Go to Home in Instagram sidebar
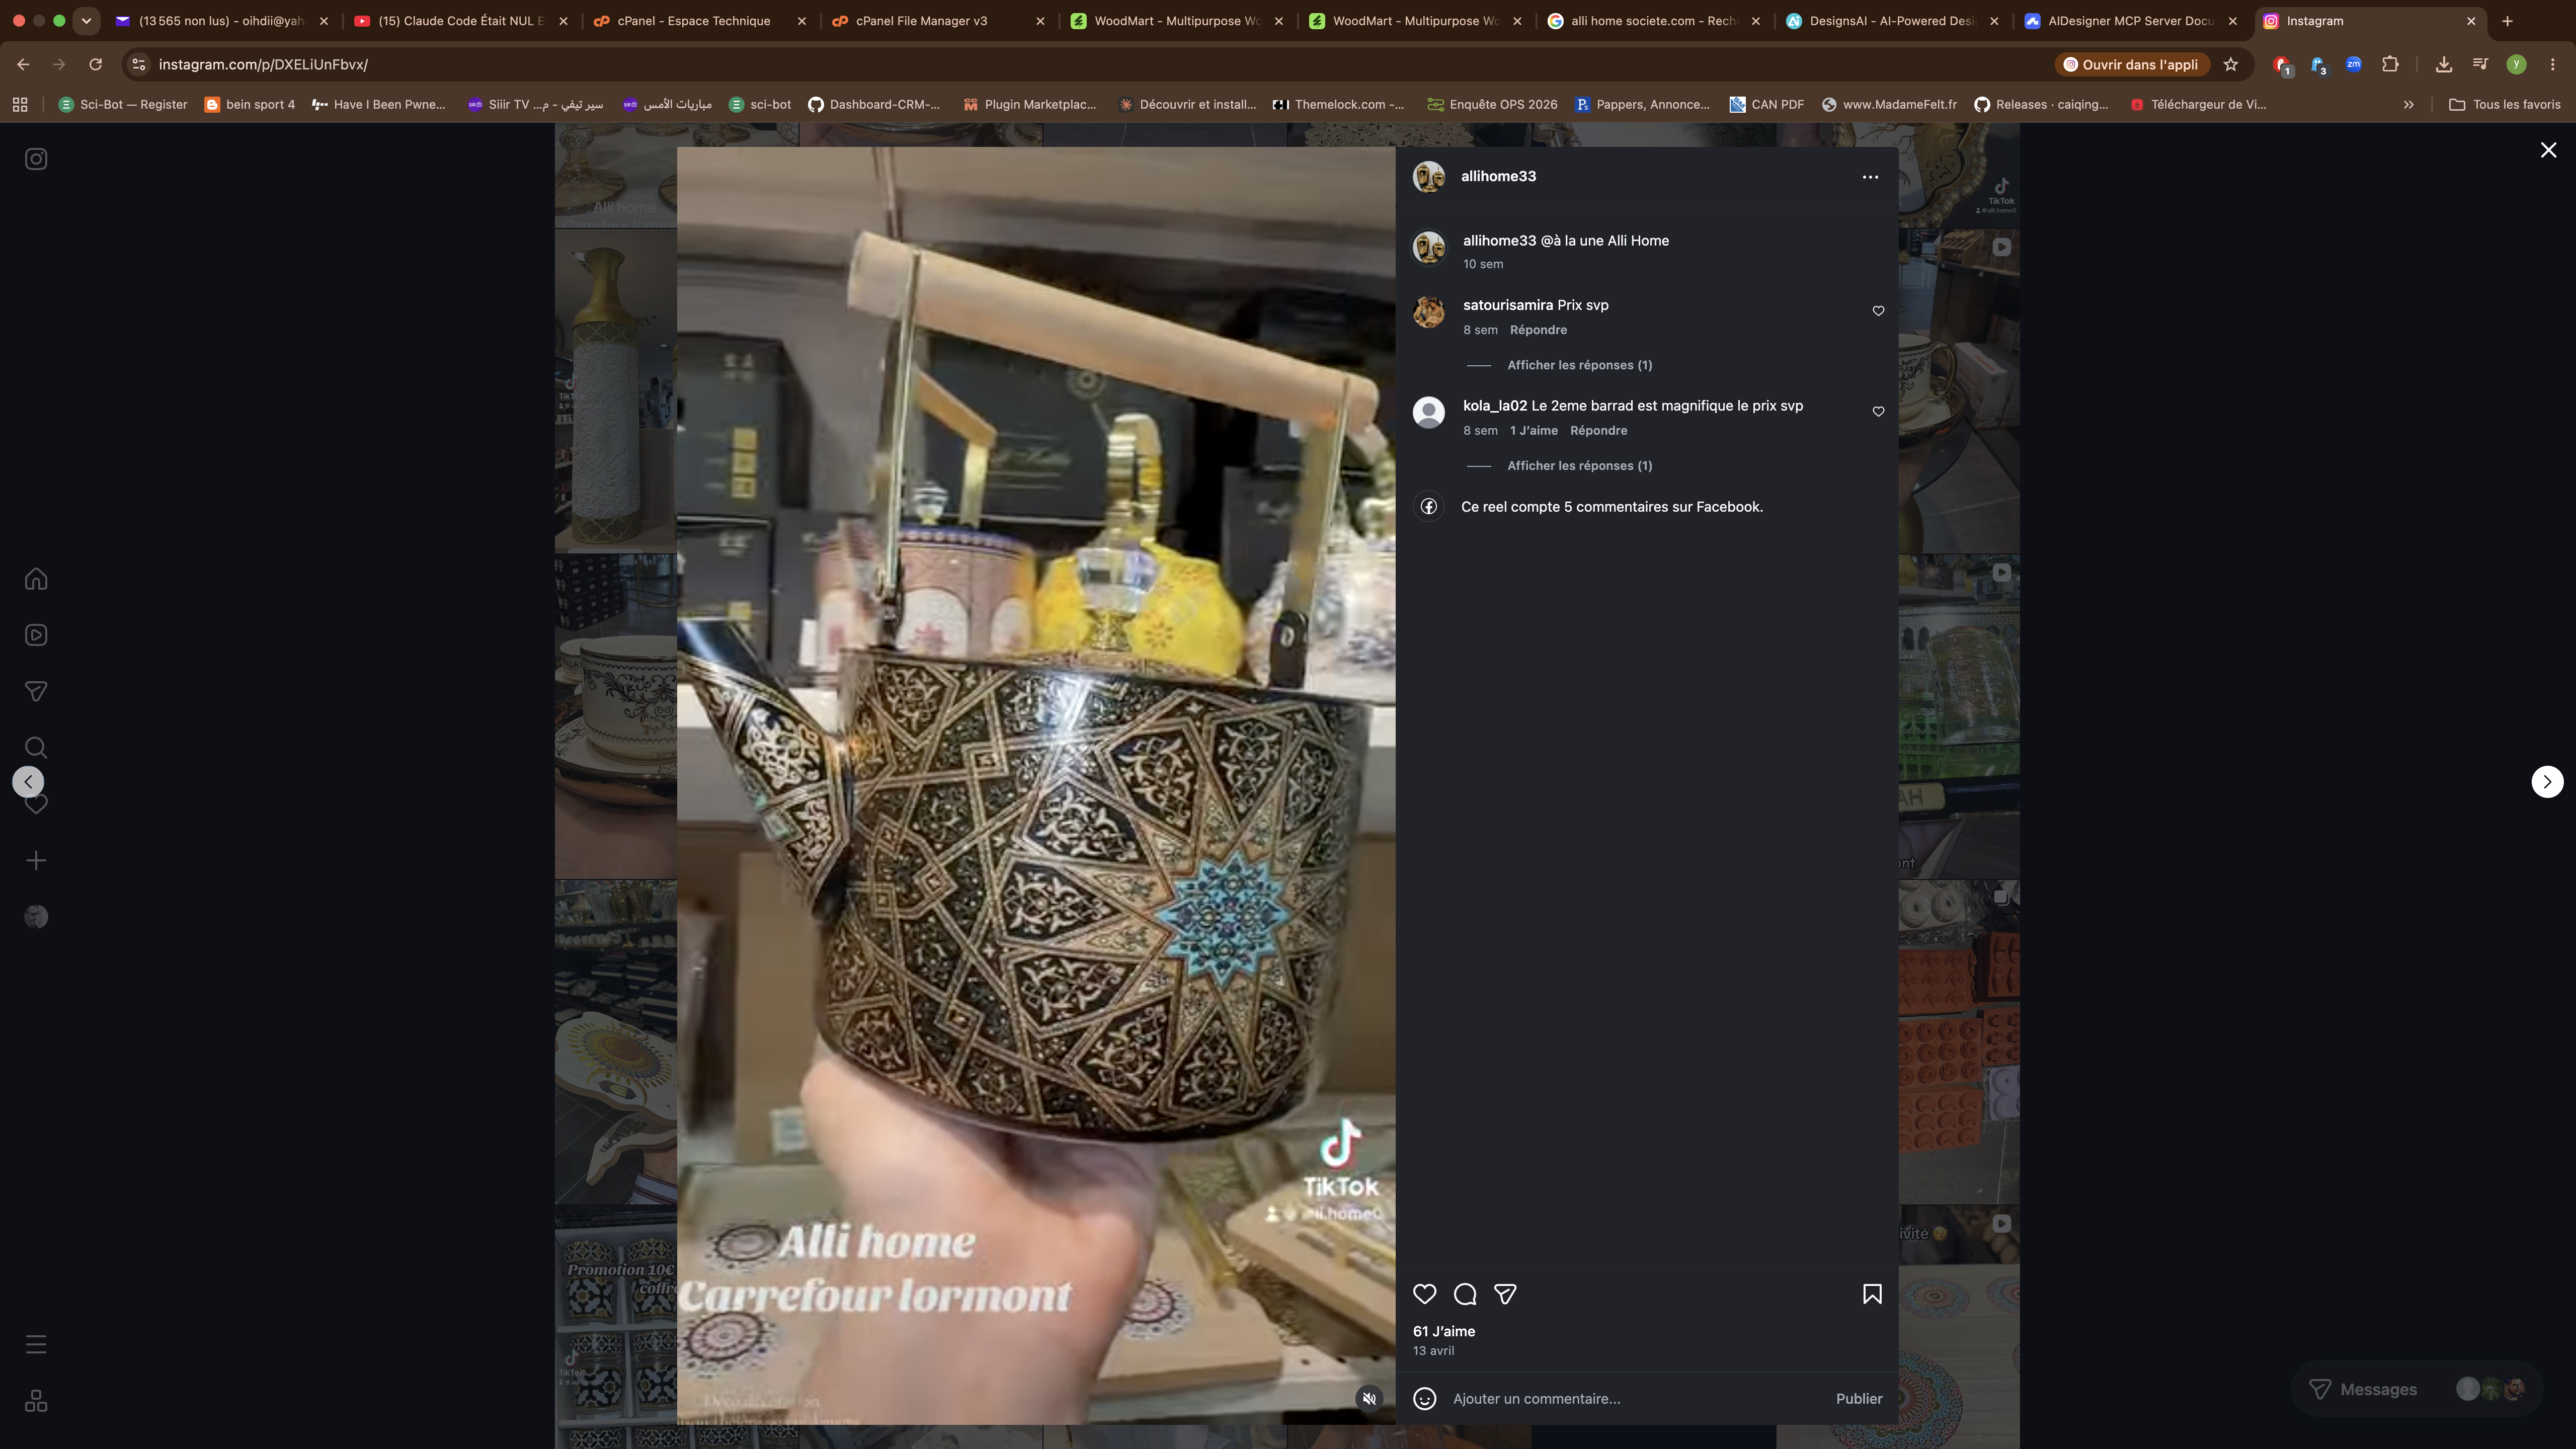This screenshot has height=1449, width=2576. click(x=36, y=579)
